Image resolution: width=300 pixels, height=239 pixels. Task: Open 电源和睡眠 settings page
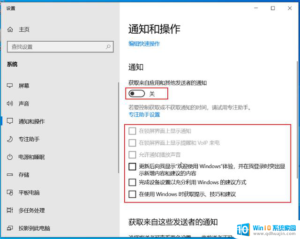tap(31, 157)
